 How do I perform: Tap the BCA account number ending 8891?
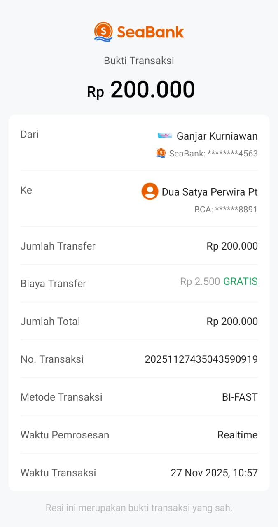(x=226, y=210)
